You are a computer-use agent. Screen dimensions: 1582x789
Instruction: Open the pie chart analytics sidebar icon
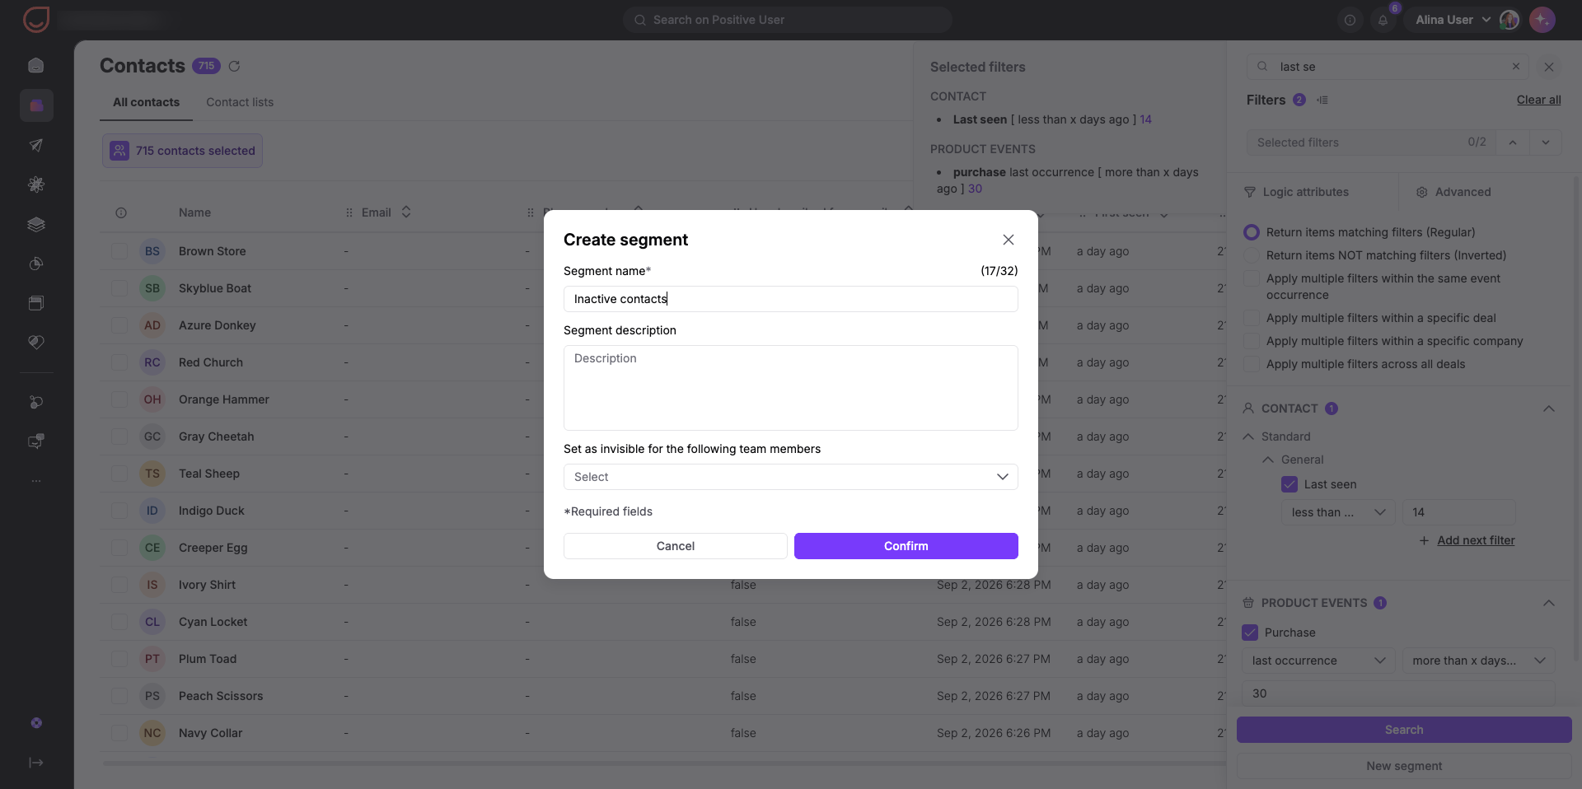pyautogui.click(x=36, y=264)
